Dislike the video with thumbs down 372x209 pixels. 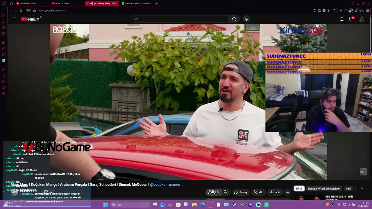[226, 192]
